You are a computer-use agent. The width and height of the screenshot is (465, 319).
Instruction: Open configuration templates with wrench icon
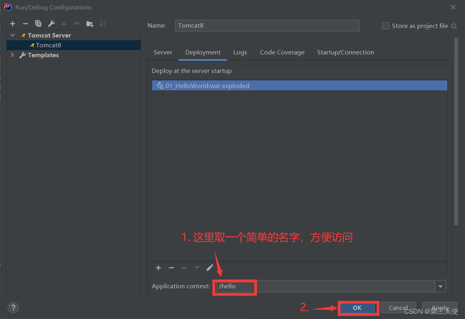pos(51,24)
